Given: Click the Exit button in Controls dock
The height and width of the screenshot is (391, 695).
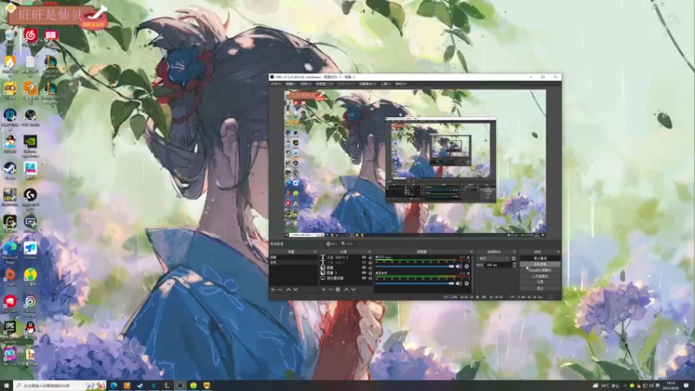Looking at the screenshot, I should tap(540, 288).
